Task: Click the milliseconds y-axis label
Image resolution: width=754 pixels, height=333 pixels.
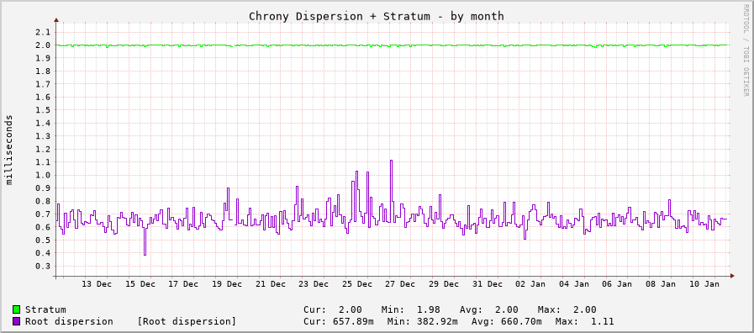Action: pyautogui.click(x=9, y=150)
